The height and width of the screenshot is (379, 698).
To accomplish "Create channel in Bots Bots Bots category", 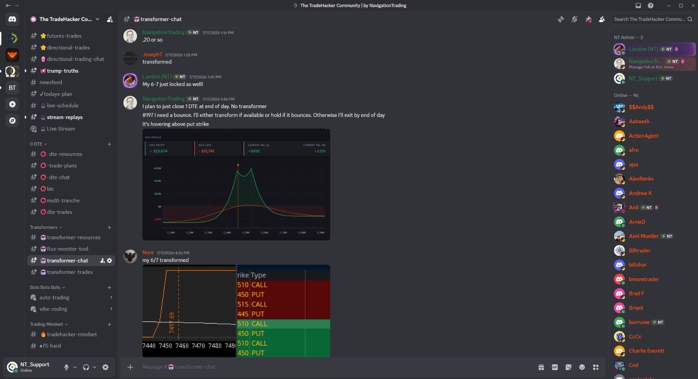I will coord(109,288).
